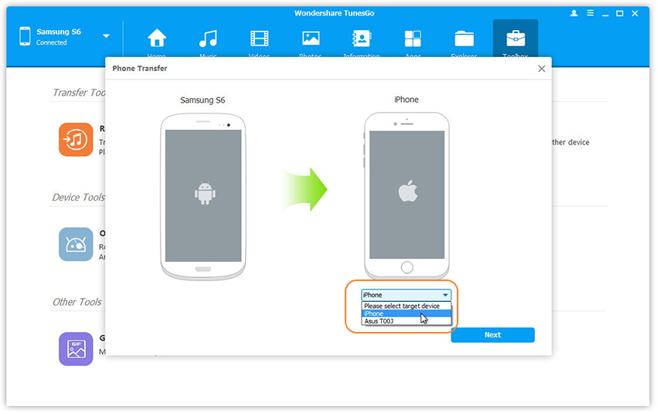Click the 'Connected' status text

[x=51, y=42]
